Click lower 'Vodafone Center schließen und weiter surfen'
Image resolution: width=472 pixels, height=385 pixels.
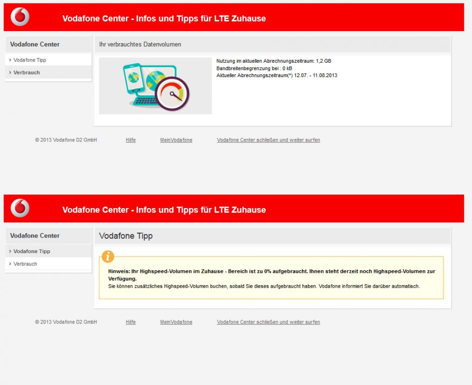(x=268, y=322)
